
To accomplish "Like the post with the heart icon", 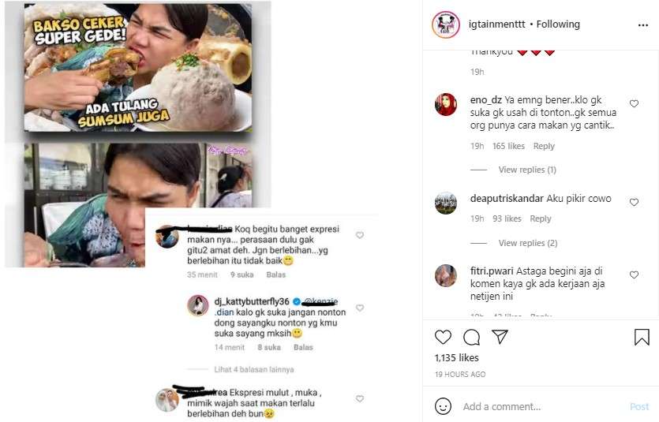I will (444, 338).
